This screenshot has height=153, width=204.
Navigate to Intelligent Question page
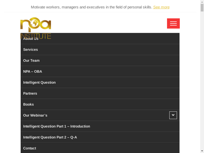40,82
